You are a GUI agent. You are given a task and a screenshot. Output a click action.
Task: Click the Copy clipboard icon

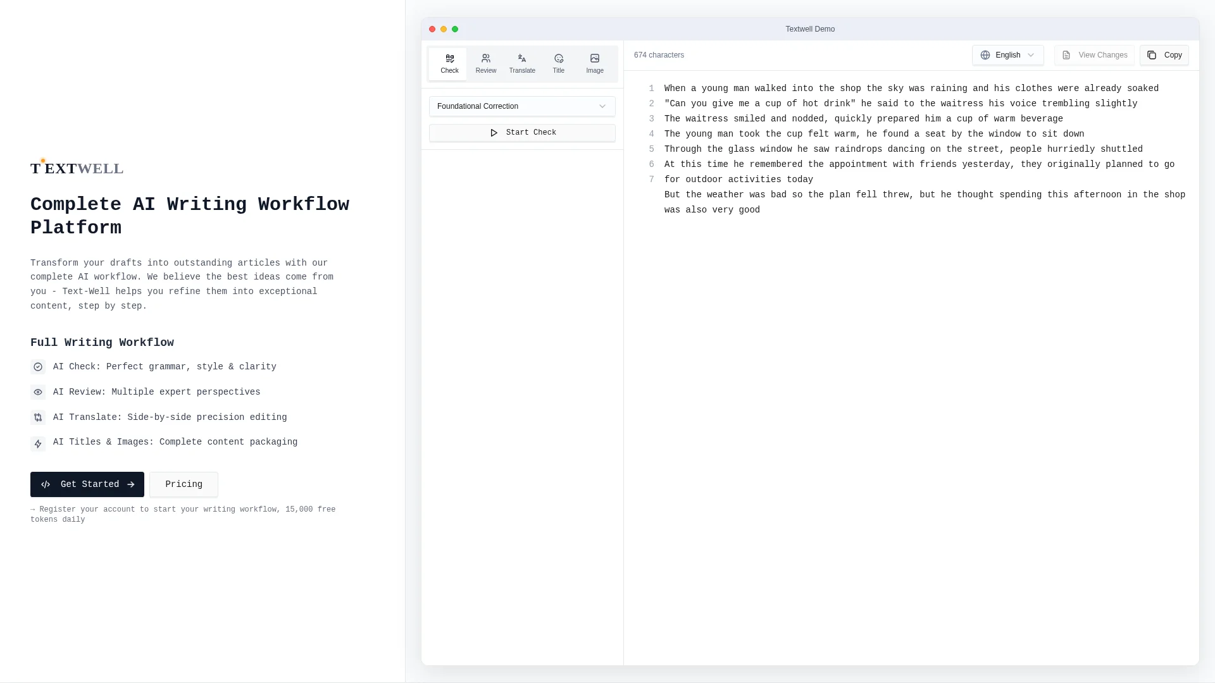click(1152, 55)
